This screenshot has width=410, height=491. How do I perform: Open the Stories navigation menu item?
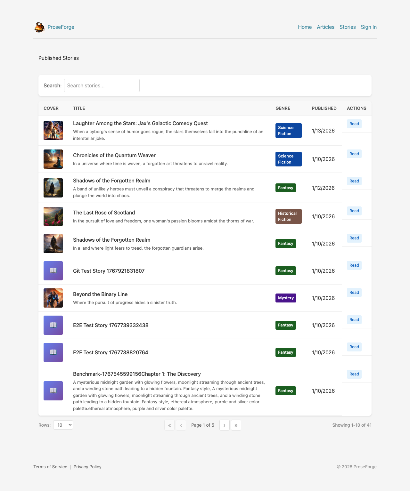(x=348, y=27)
